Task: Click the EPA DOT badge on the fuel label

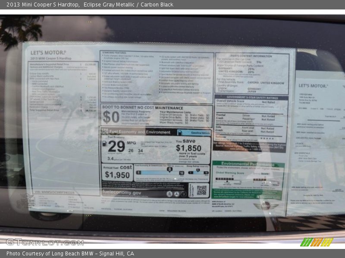Action: [x=105, y=131]
